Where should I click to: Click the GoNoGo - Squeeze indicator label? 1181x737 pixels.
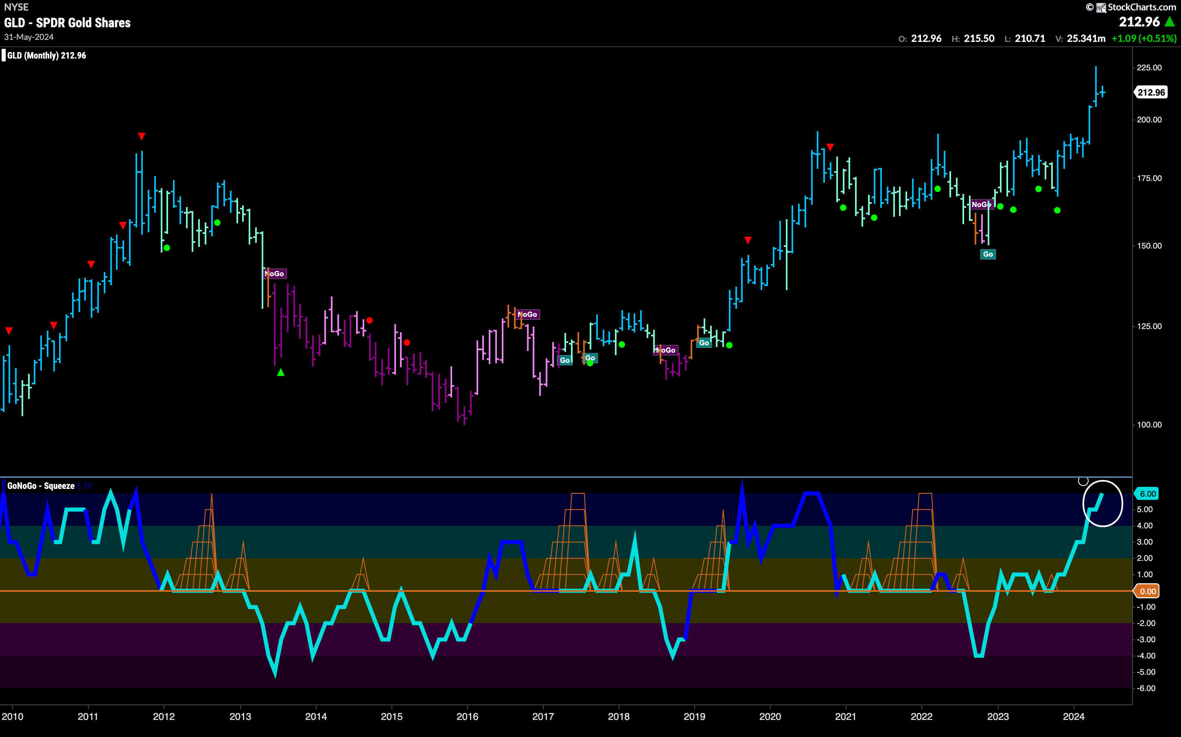pos(41,486)
